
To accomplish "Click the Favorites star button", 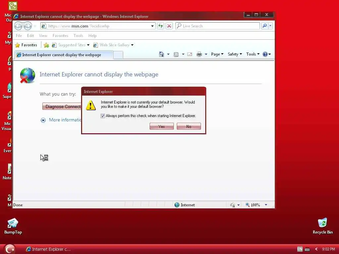I will click(x=26, y=45).
